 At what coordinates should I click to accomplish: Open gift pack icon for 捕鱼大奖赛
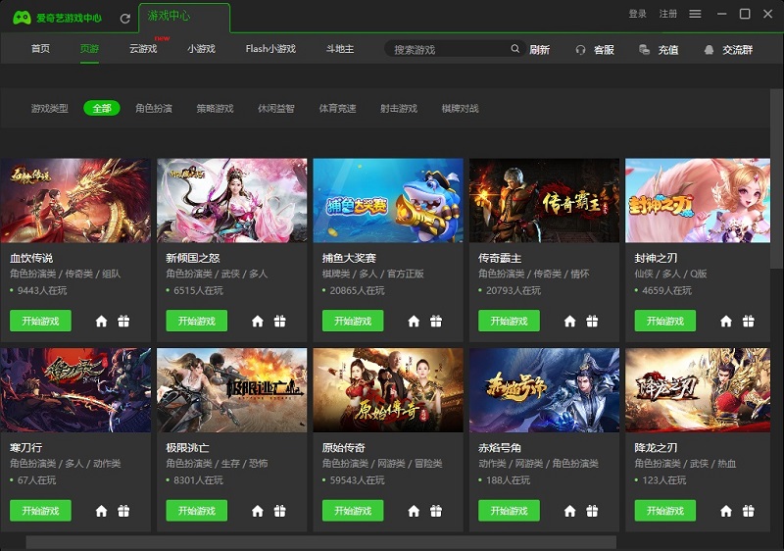click(436, 321)
